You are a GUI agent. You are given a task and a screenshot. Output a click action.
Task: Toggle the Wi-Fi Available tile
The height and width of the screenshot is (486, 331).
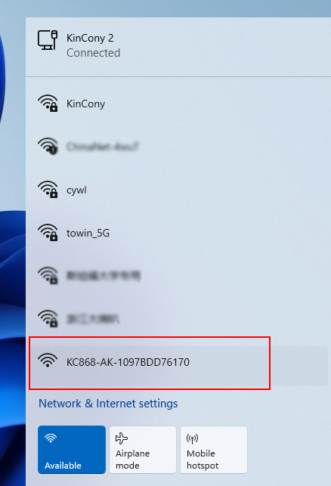[72, 450]
